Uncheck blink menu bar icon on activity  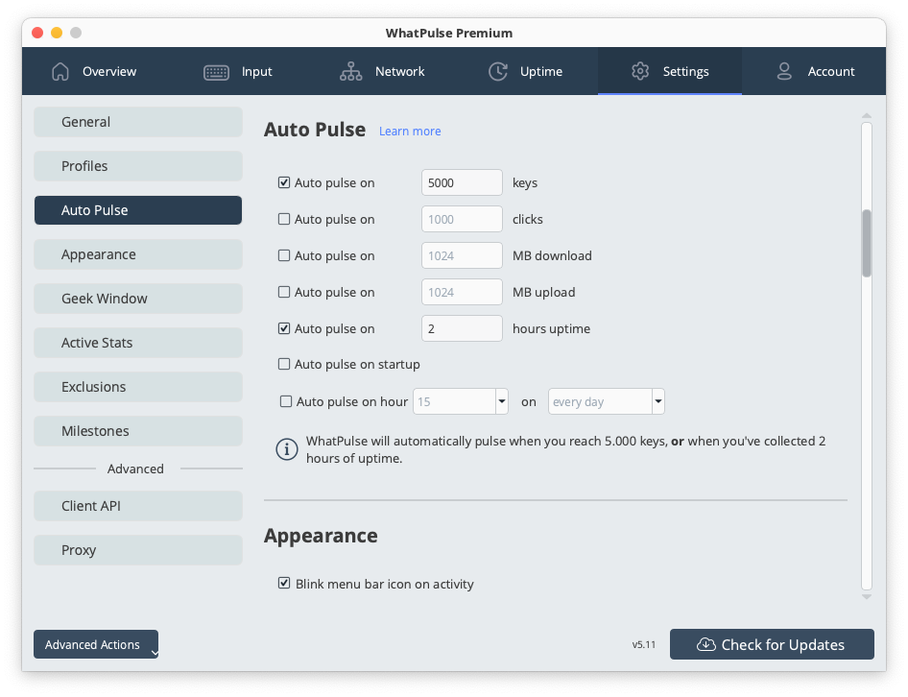coord(284,583)
